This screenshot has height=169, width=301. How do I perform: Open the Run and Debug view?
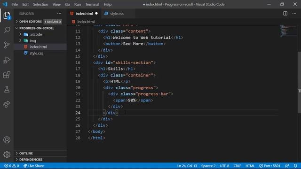[x=7, y=60]
